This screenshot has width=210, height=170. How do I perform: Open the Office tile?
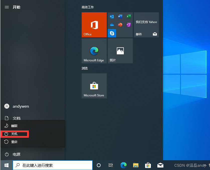point(94,25)
